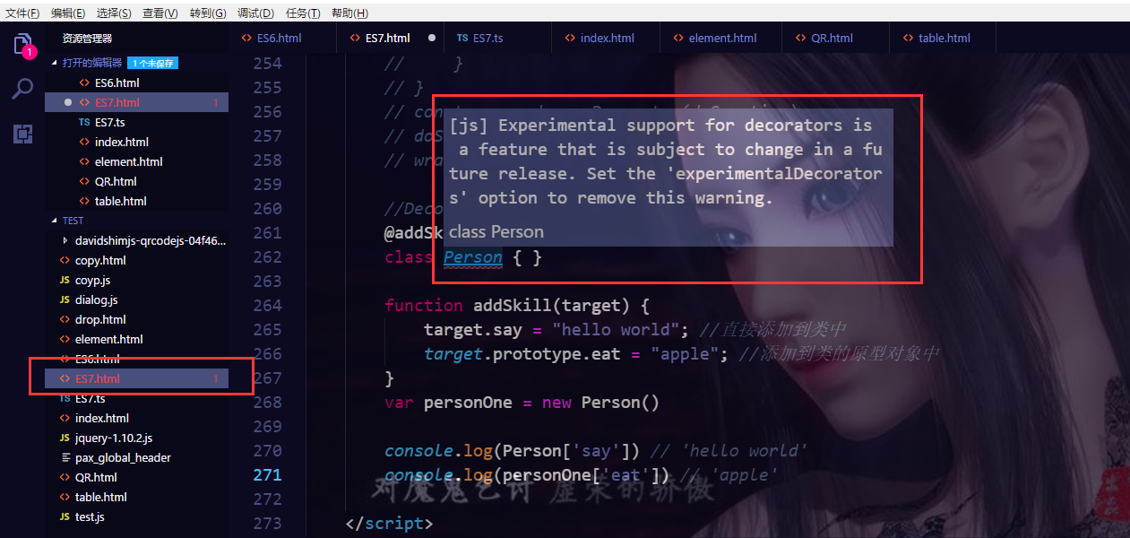Switch to ES6.html editor tab
Viewport: 1130px width, 538px height.
point(280,38)
